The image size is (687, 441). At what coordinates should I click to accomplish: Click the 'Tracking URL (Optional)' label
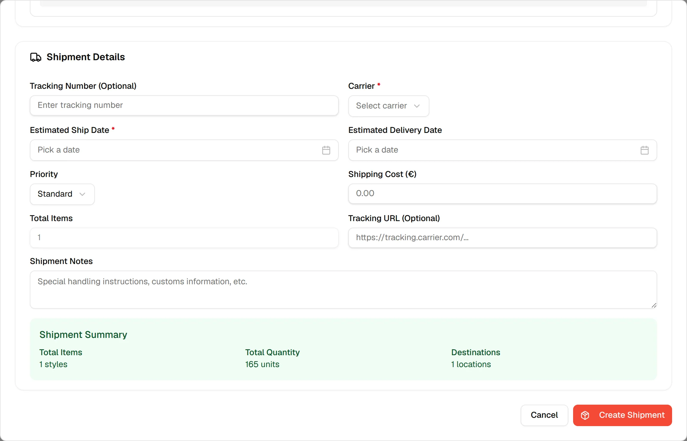click(394, 218)
